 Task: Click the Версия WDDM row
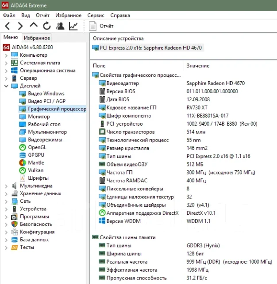tap(184, 221)
